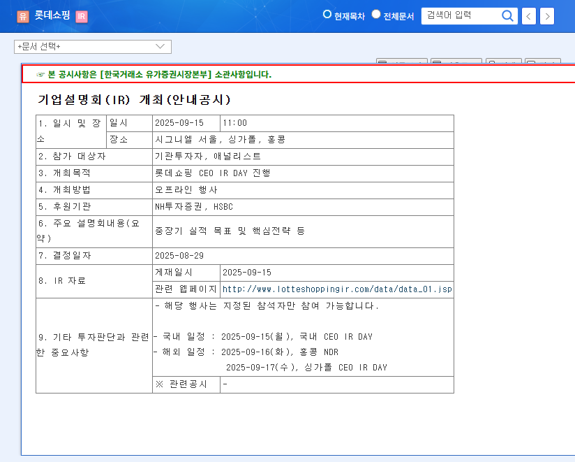
Task: Click the label 7. 결정일자
Action: 94,256
